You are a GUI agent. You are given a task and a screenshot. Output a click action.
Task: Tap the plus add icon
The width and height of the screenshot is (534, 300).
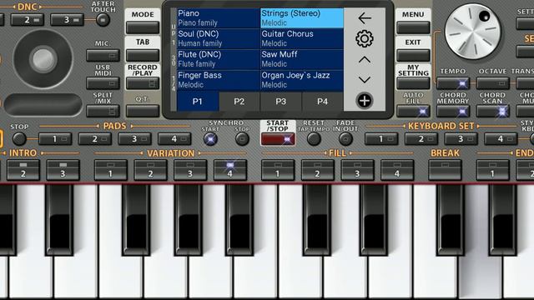365,101
